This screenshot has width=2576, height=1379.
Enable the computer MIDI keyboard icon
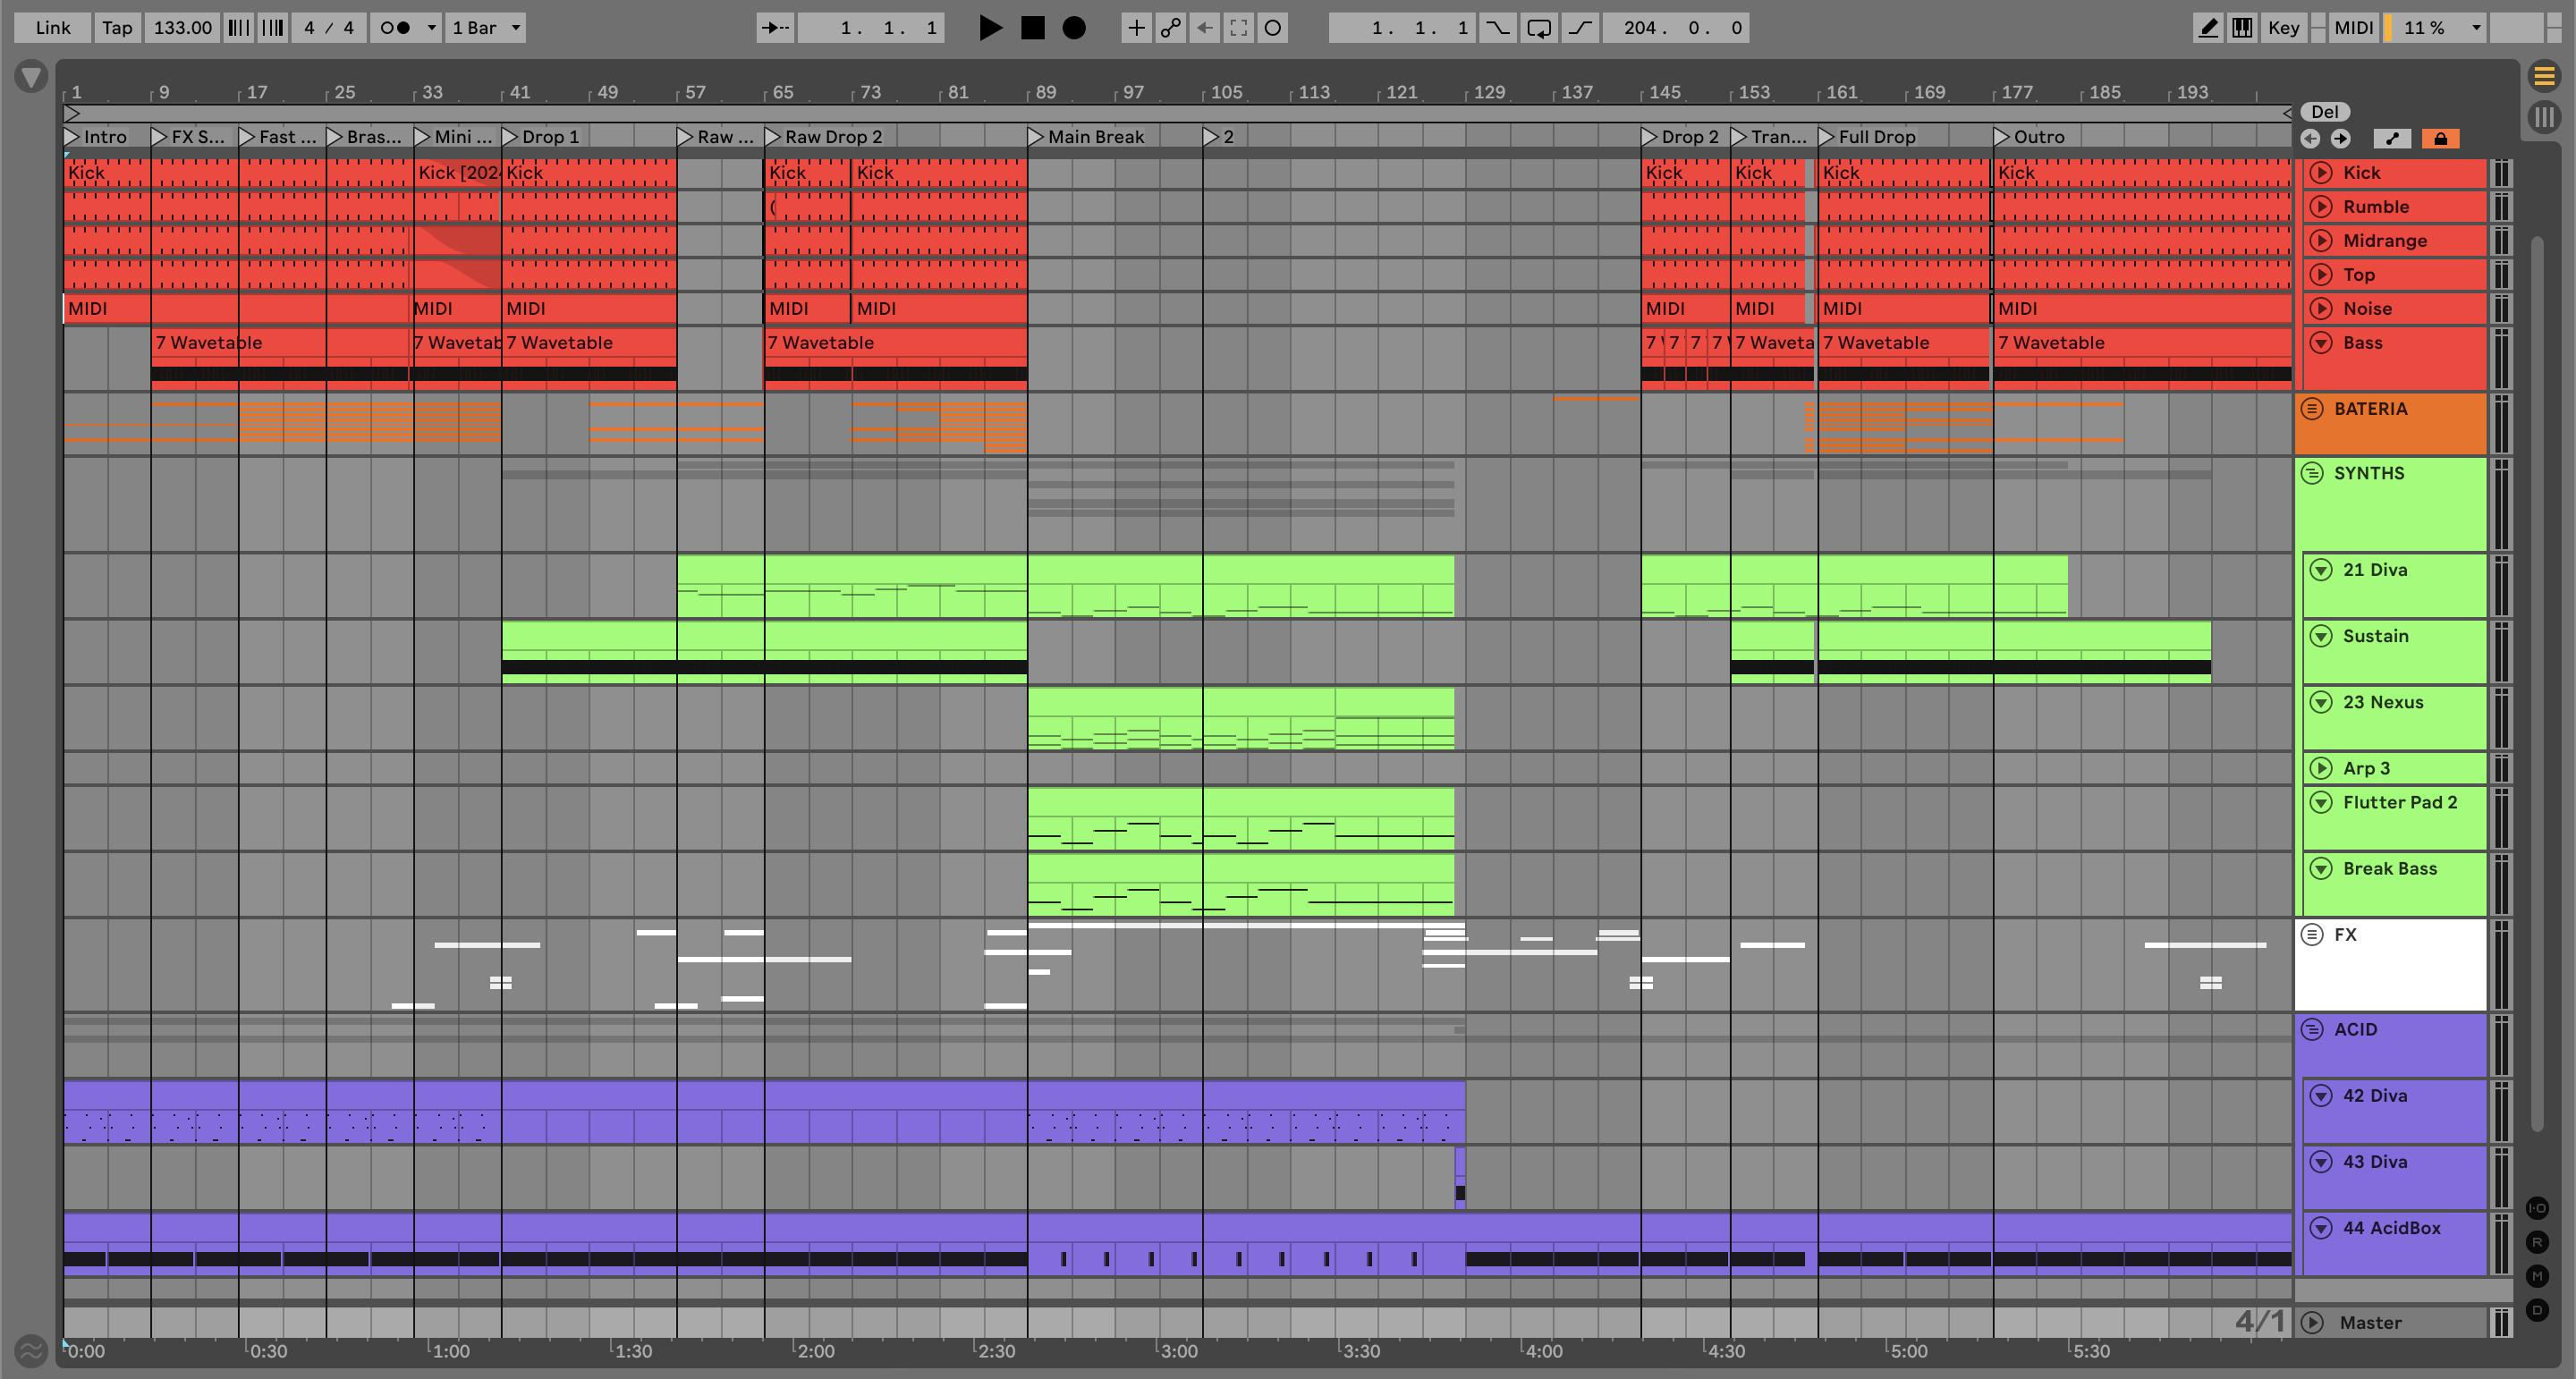(2242, 28)
